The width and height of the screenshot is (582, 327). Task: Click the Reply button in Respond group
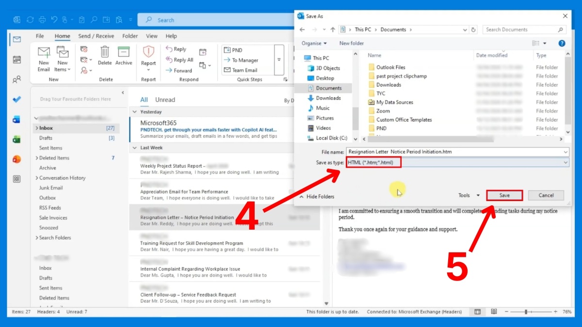(176, 49)
